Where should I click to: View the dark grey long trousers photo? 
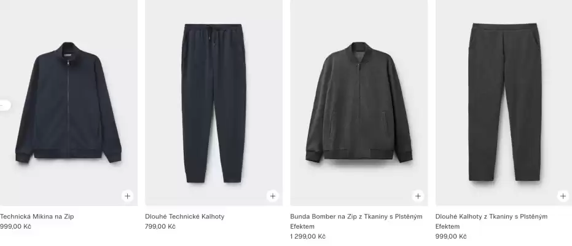[504, 103]
